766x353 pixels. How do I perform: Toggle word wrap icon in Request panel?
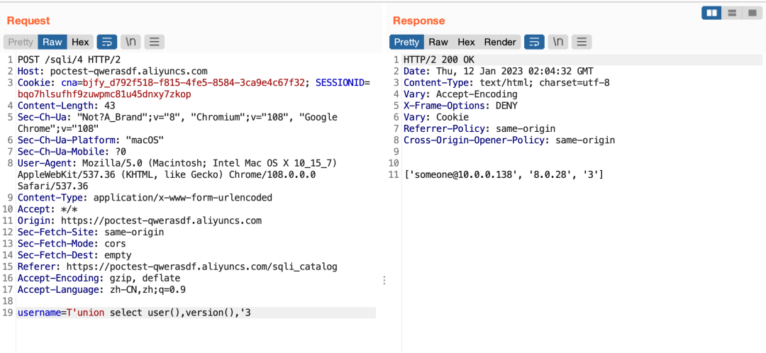[107, 42]
